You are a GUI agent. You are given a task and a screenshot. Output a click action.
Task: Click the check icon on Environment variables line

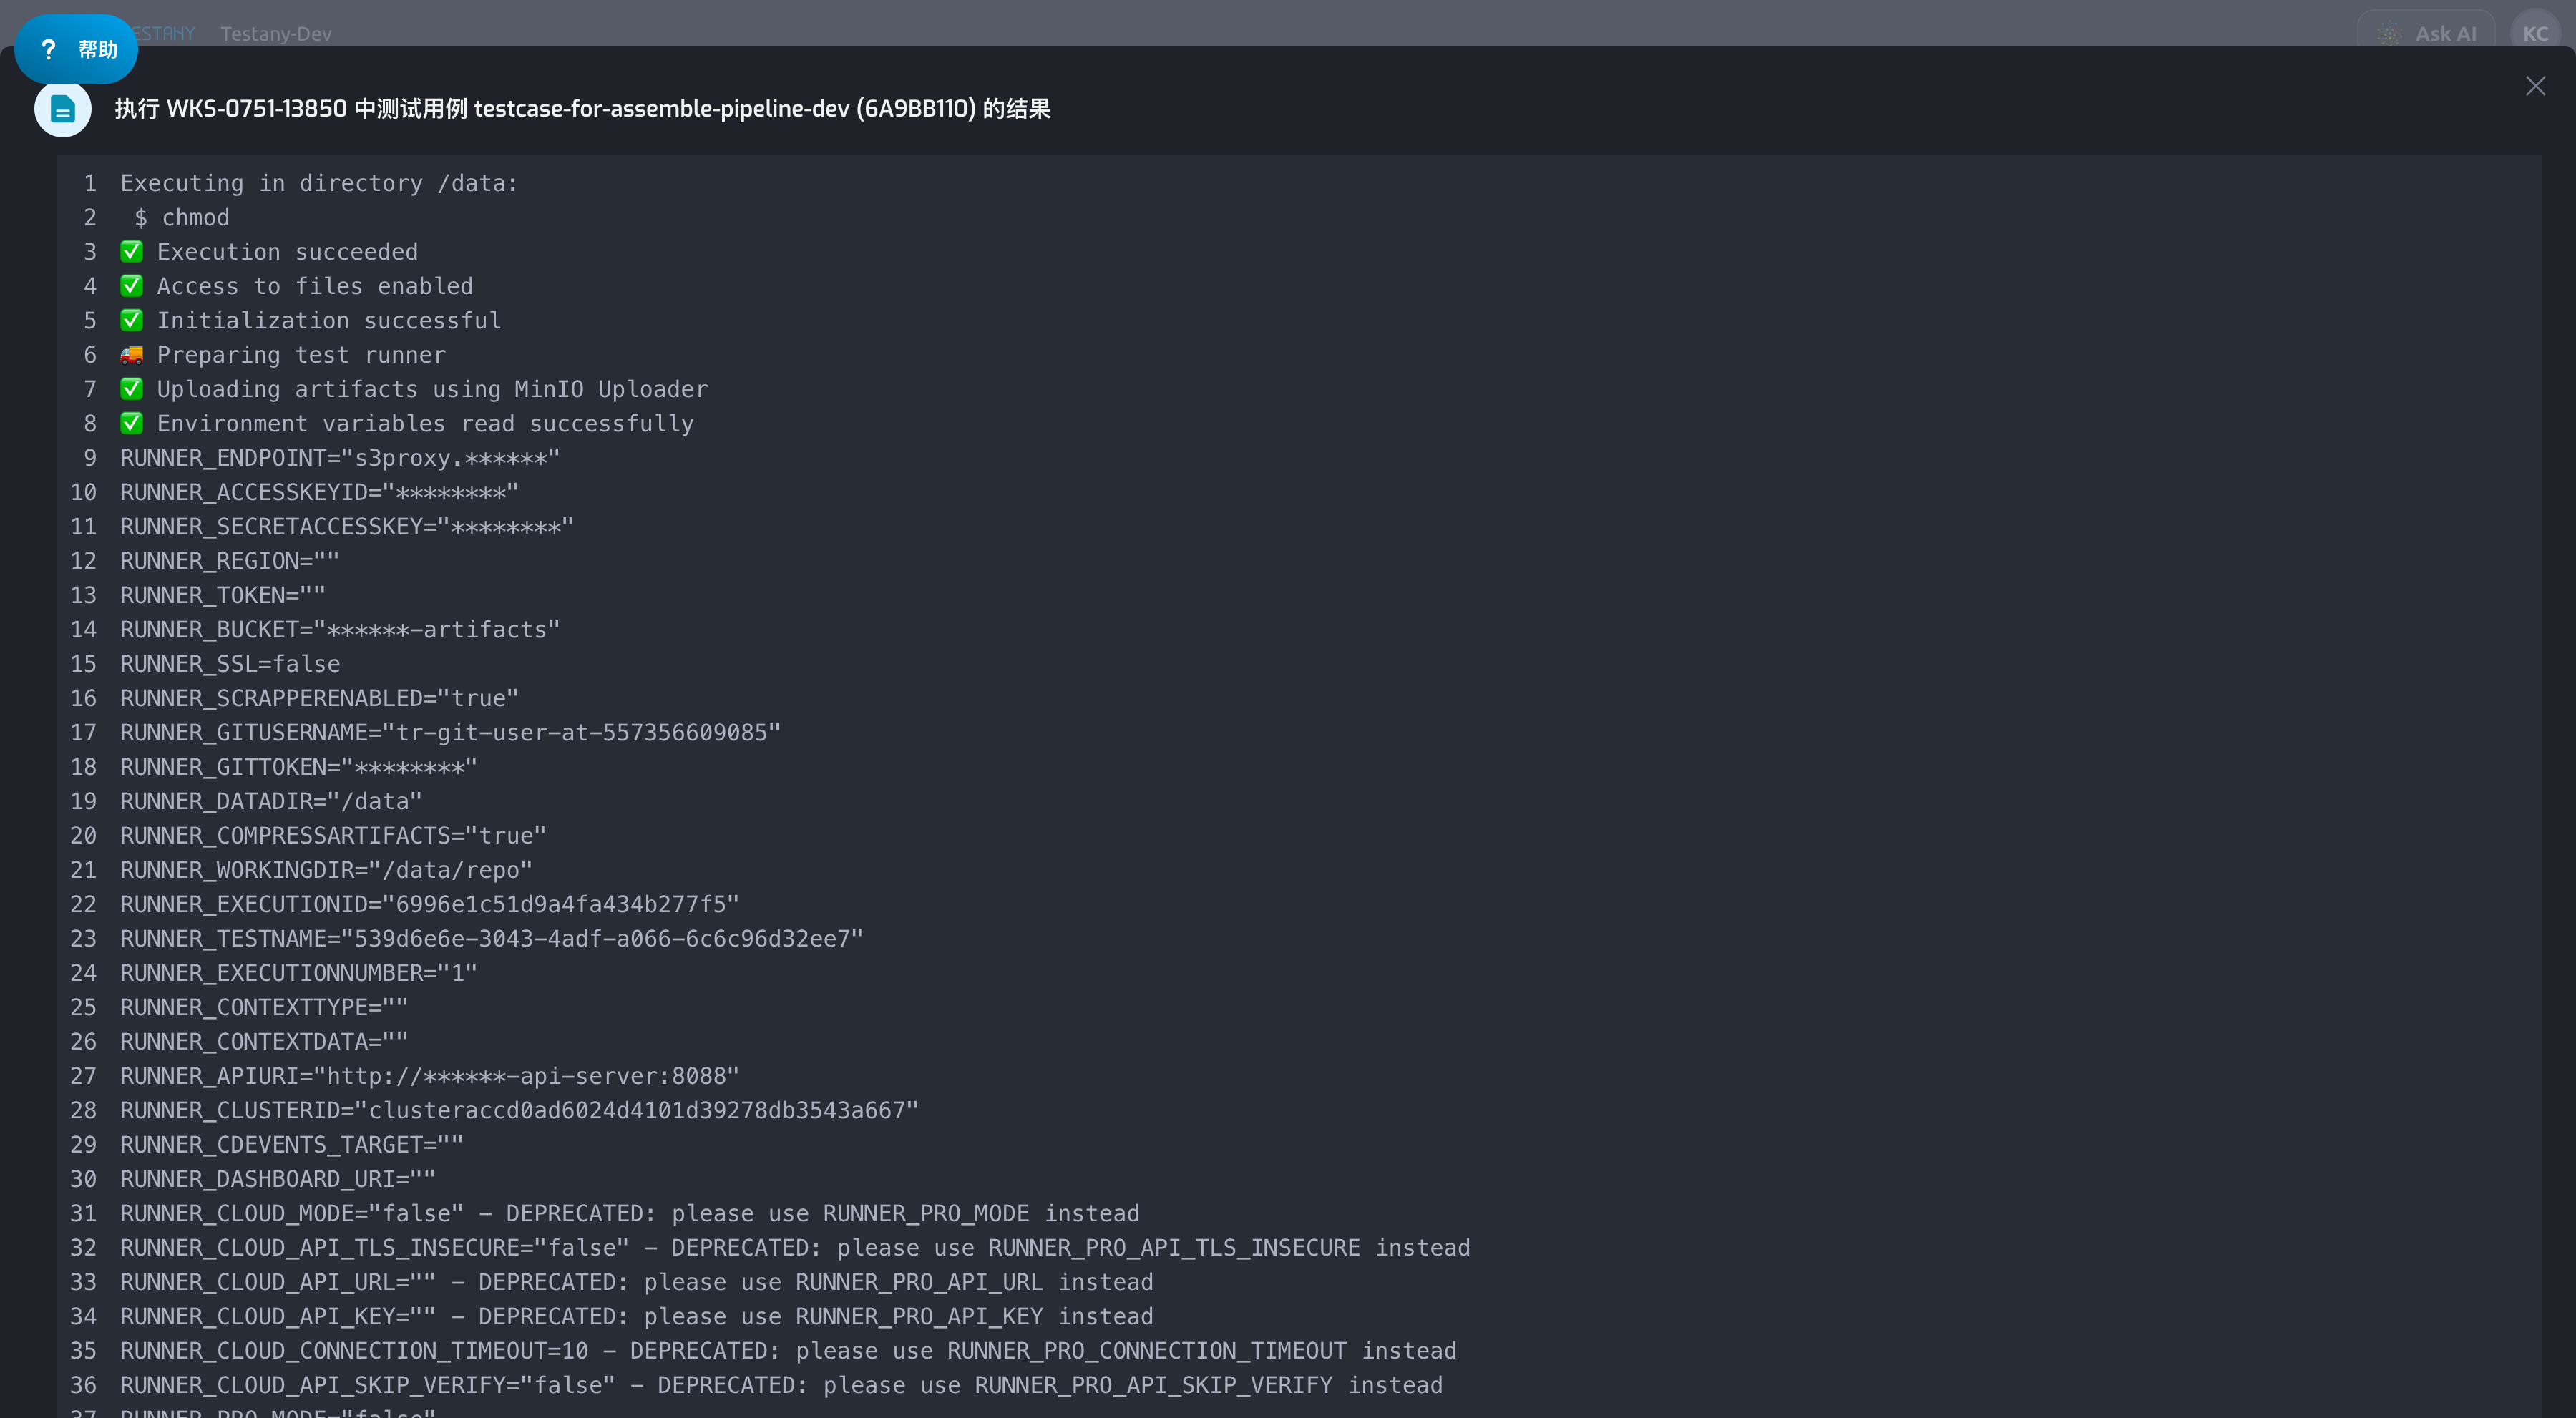pyautogui.click(x=132, y=423)
